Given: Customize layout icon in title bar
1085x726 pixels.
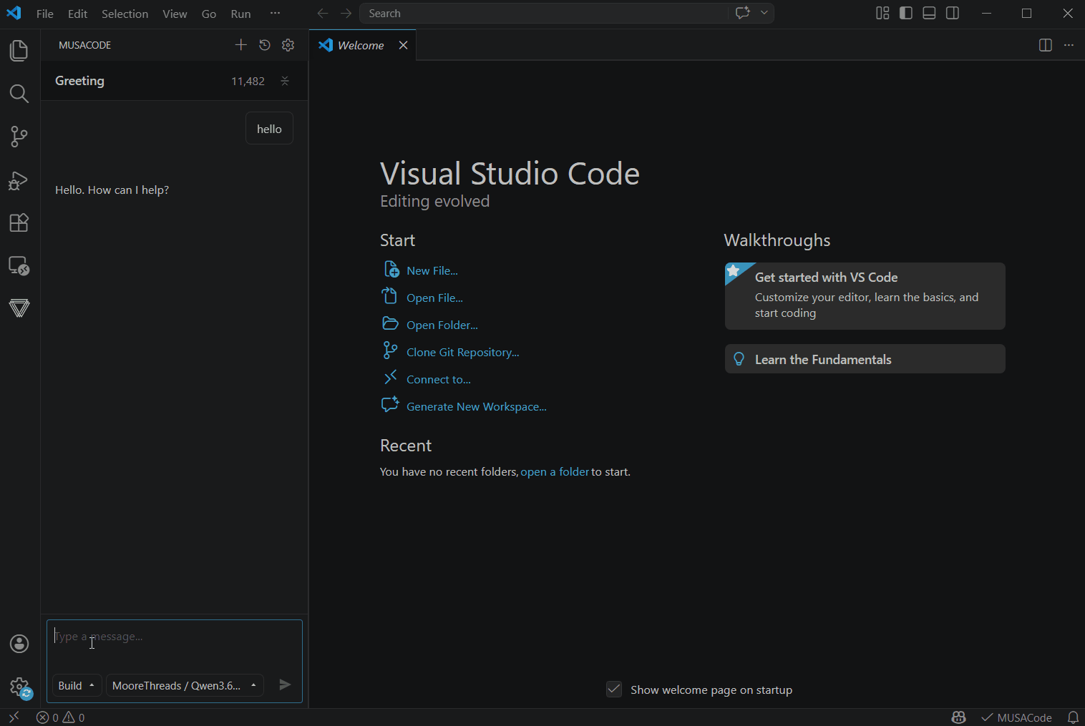Looking at the screenshot, I should (x=882, y=13).
